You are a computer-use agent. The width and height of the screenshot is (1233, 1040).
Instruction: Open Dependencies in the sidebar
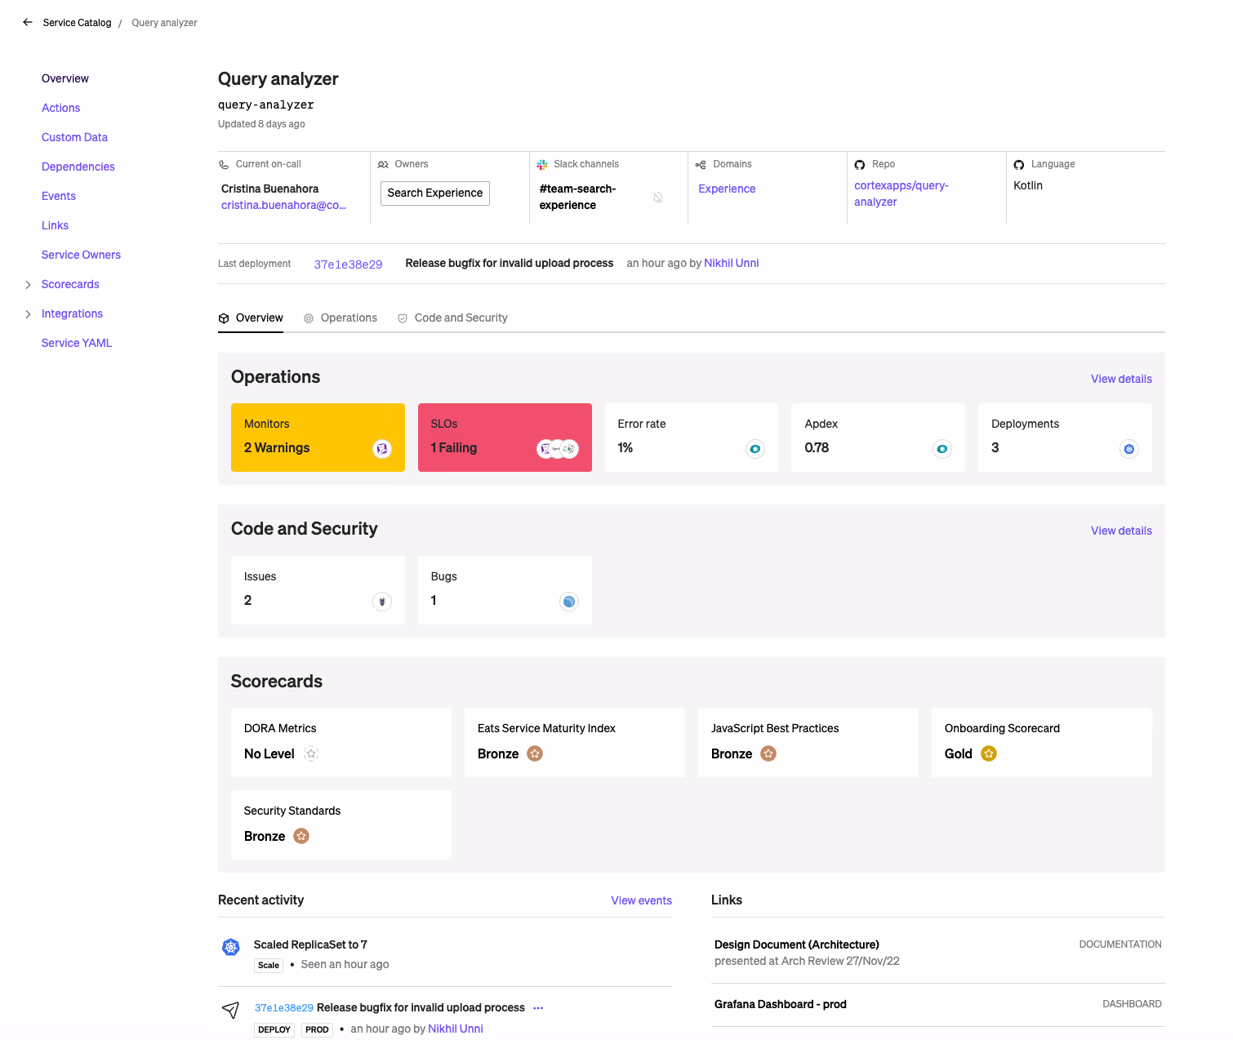tap(78, 167)
